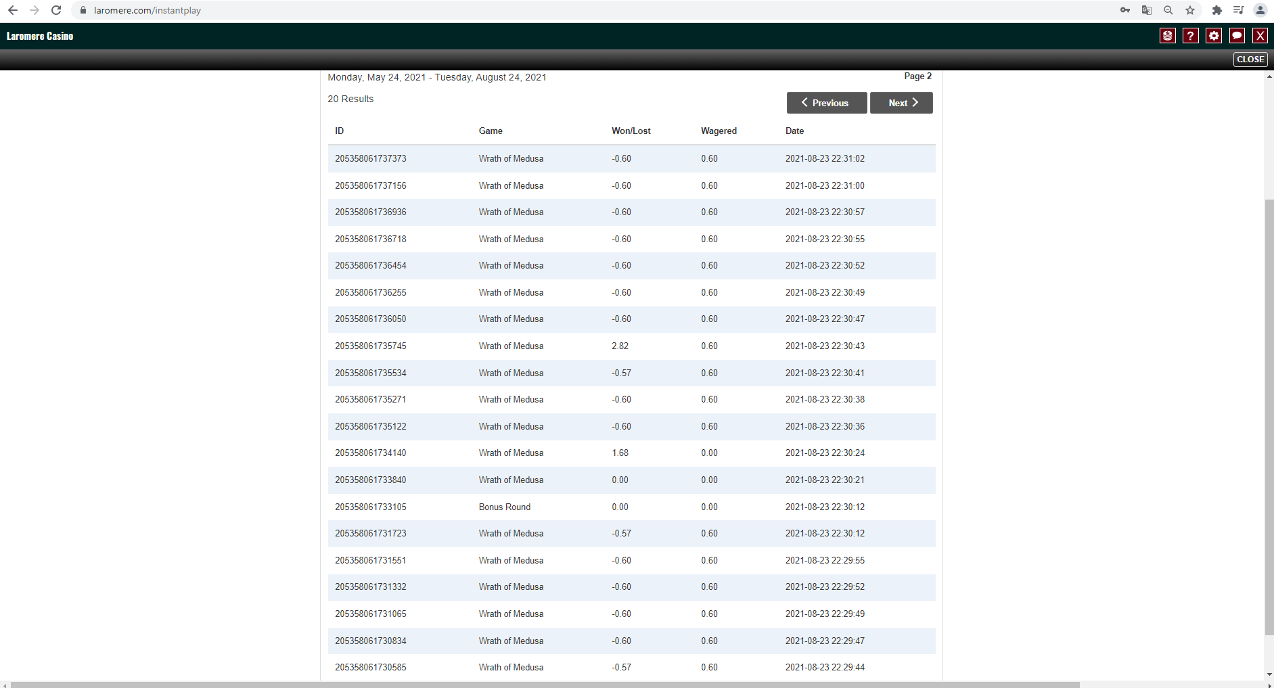
Task: Click the saved passwords key icon
Action: pos(1125,10)
